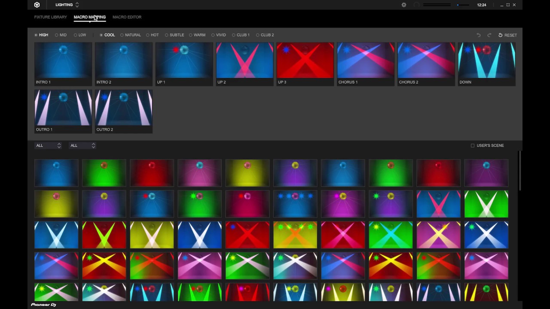This screenshot has height=309, width=550.
Task: Click the master volume level slider
Action: coord(463,5)
